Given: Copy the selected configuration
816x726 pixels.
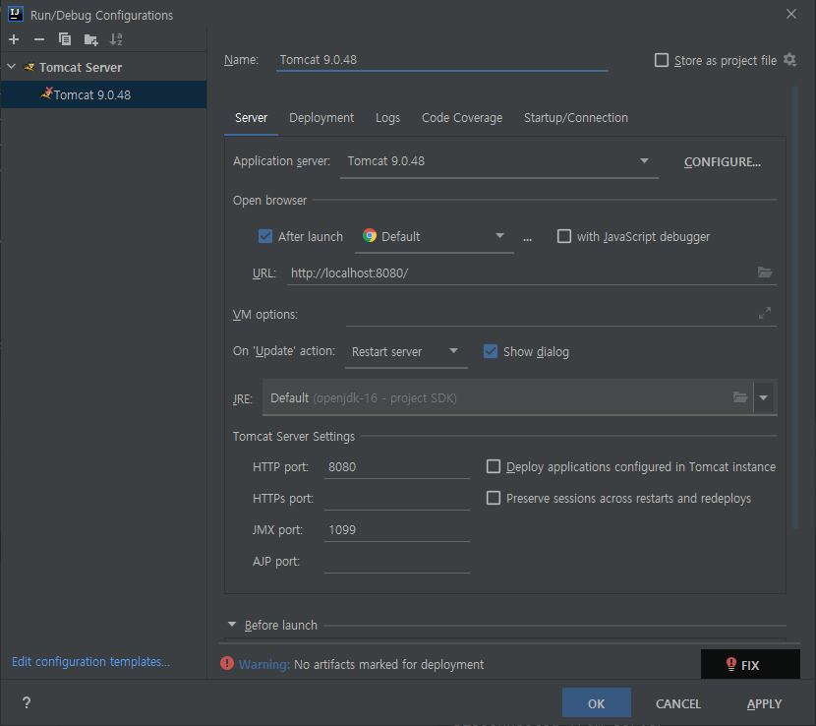Looking at the screenshot, I should tap(65, 39).
